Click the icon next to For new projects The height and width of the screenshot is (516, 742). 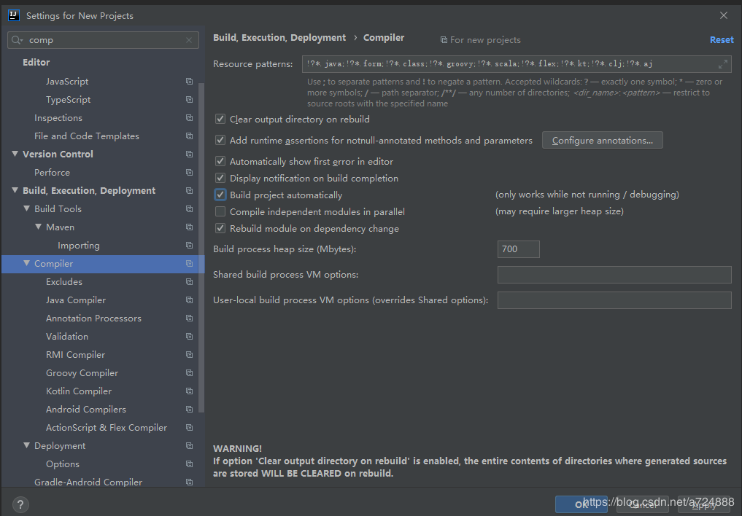(x=444, y=40)
